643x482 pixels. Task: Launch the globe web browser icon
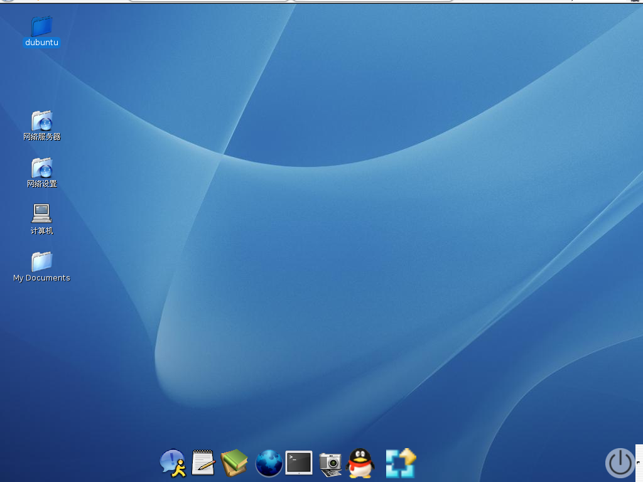pos(269,463)
